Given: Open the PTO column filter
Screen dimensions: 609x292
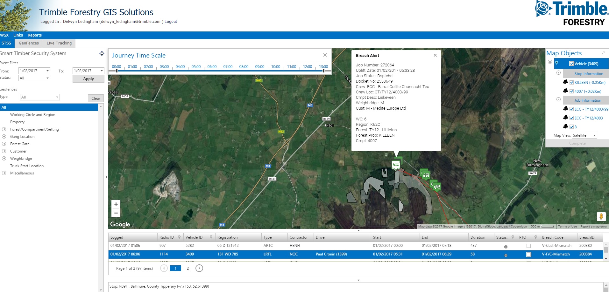Looking at the screenshot, I should (x=536, y=237).
